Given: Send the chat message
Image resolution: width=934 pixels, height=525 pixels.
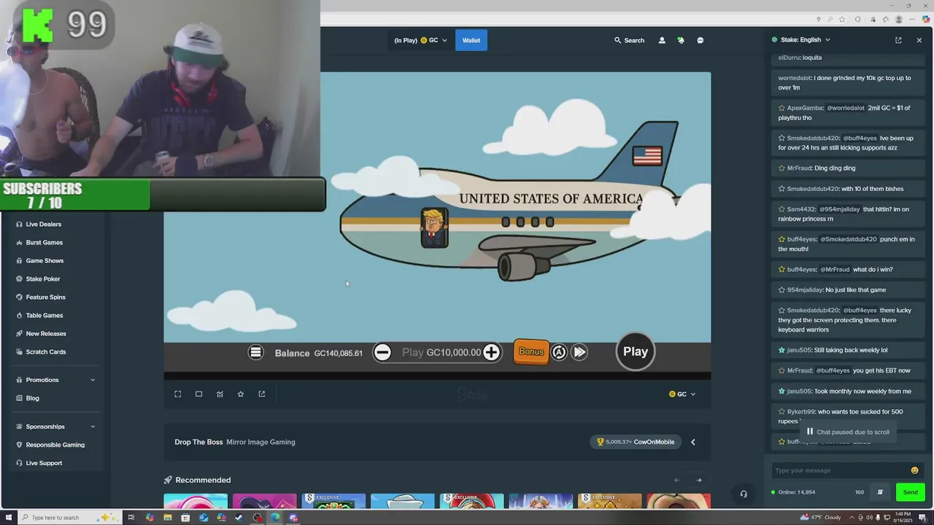Looking at the screenshot, I should 911,492.
